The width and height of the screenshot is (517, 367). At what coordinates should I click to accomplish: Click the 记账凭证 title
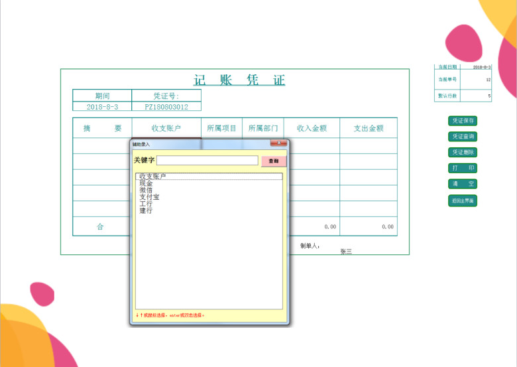[239, 80]
